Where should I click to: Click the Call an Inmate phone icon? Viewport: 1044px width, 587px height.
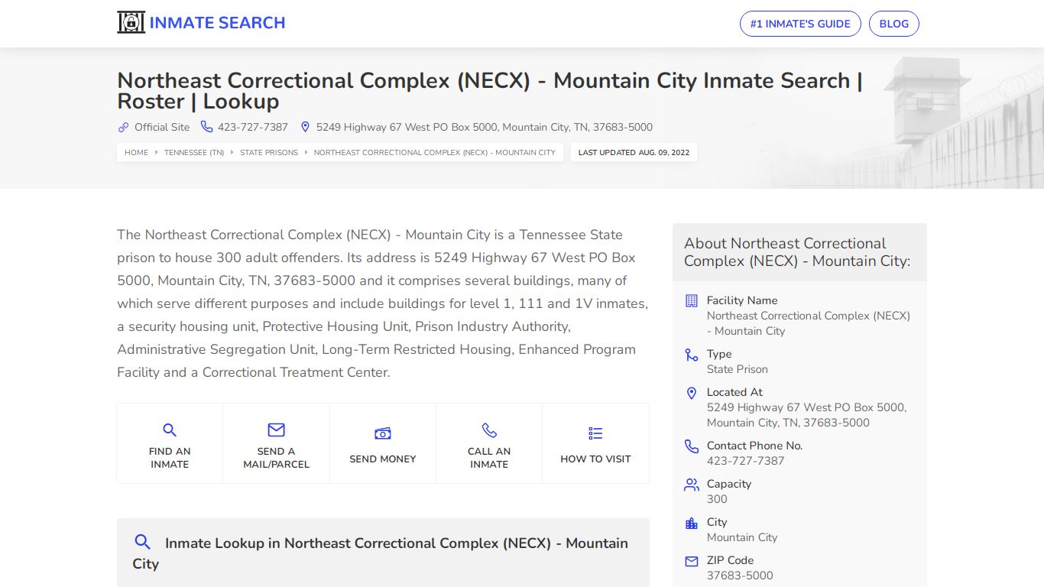489,430
